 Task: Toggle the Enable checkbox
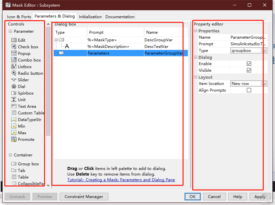coord(249,64)
